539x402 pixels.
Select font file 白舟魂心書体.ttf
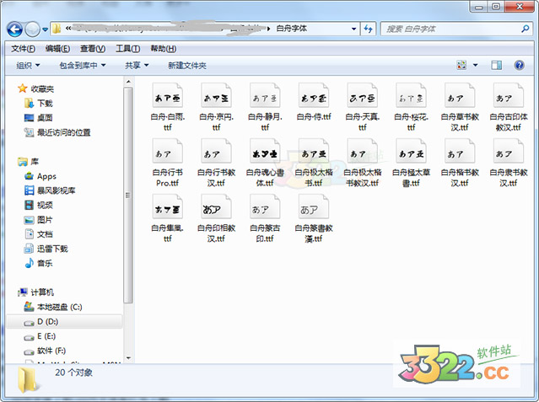[265, 163]
